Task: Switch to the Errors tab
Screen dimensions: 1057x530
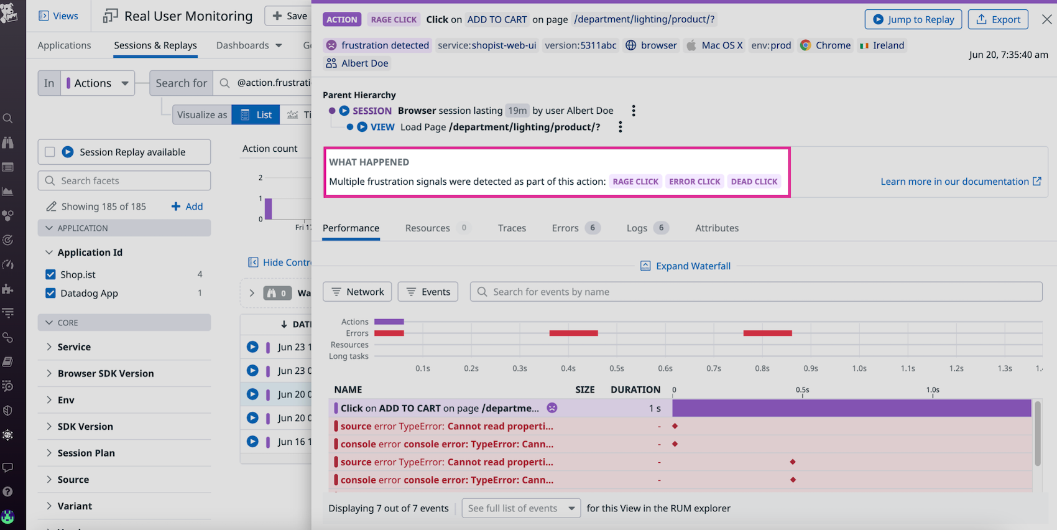Action: pyautogui.click(x=565, y=228)
